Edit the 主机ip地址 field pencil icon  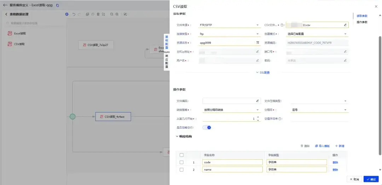tap(257, 51)
